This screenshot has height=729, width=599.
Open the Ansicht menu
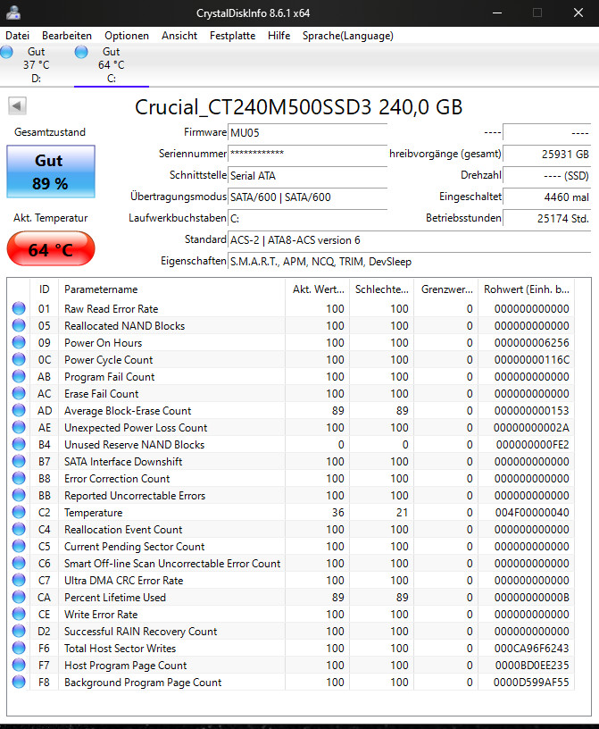179,36
